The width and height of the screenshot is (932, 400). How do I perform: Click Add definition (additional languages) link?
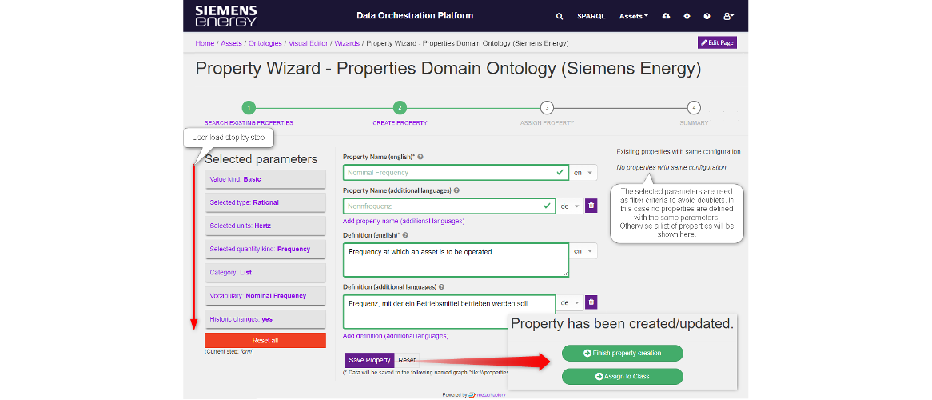coord(396,336)
